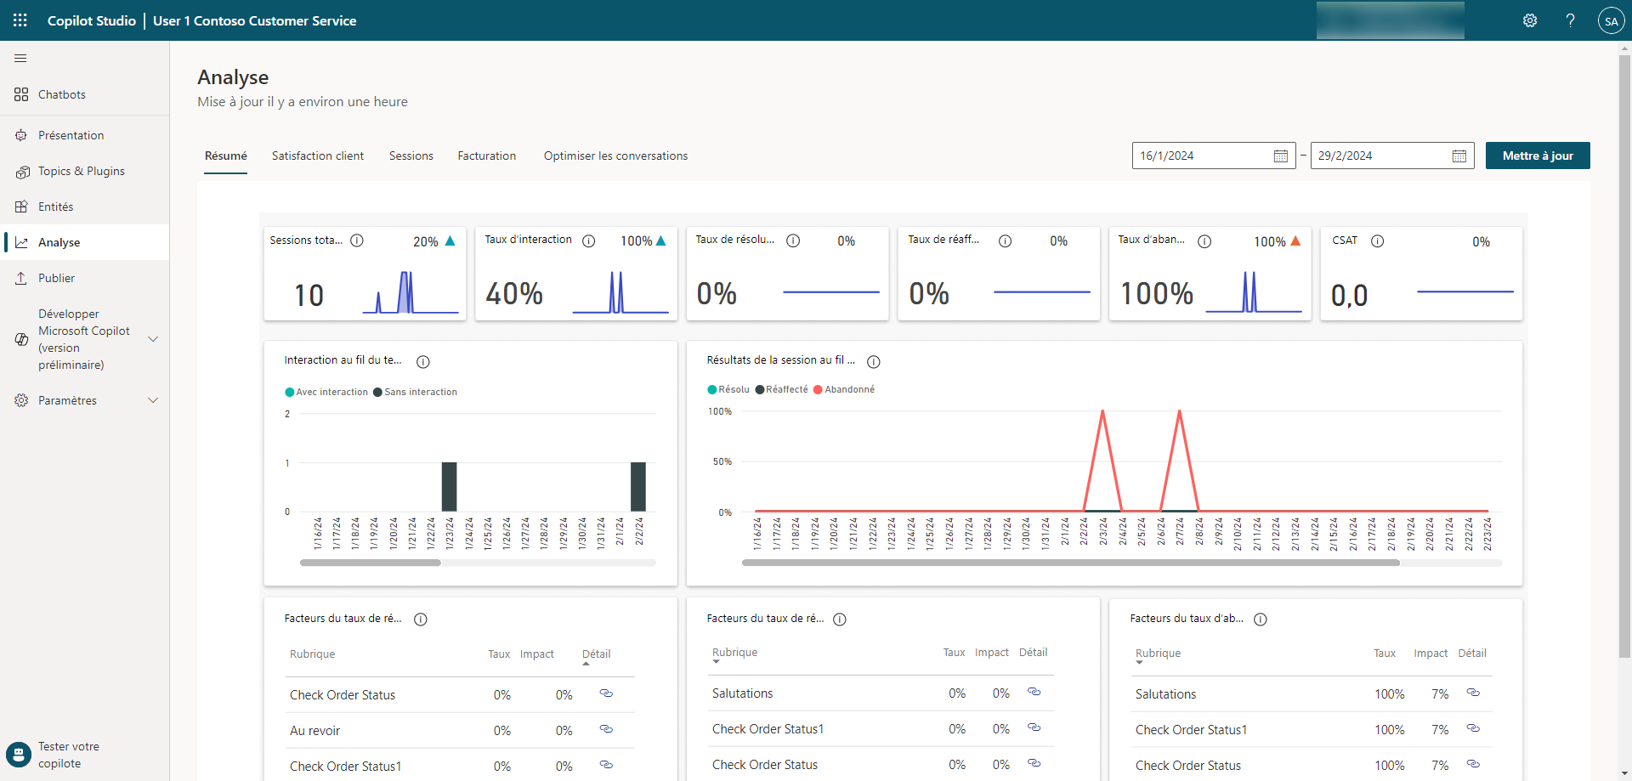Image resolution: width=1632 pixels, height=781 pixels.
Task: Open the SA account avatar
Action: [1611, 20]
